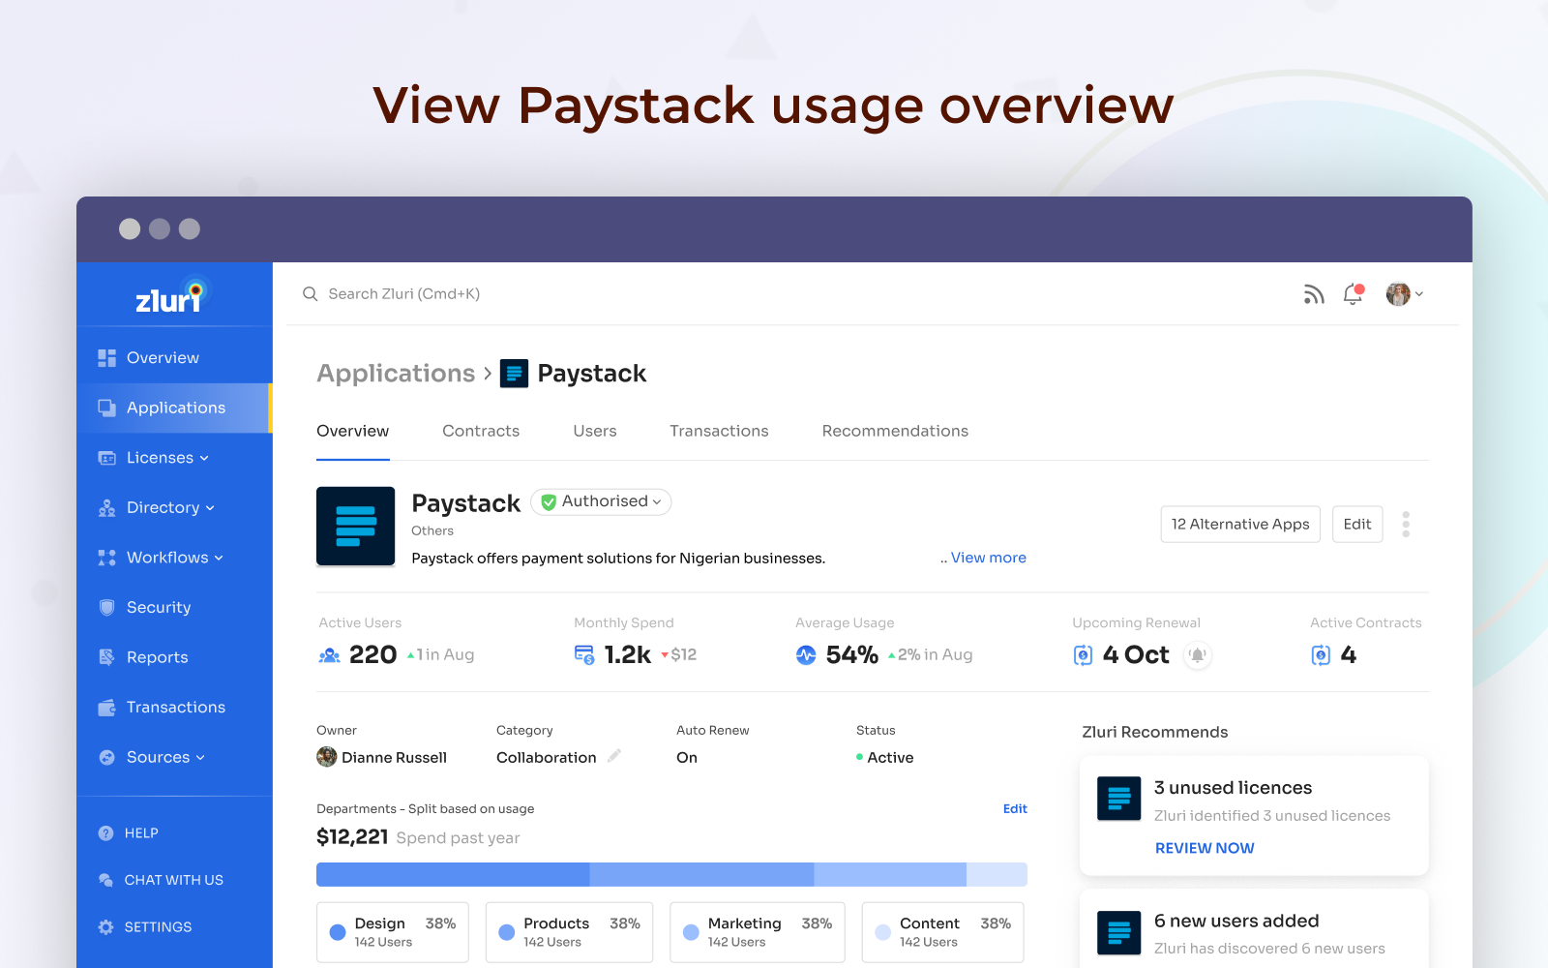
Task: Click the large Paystack app logo
Action: (356, 527)
